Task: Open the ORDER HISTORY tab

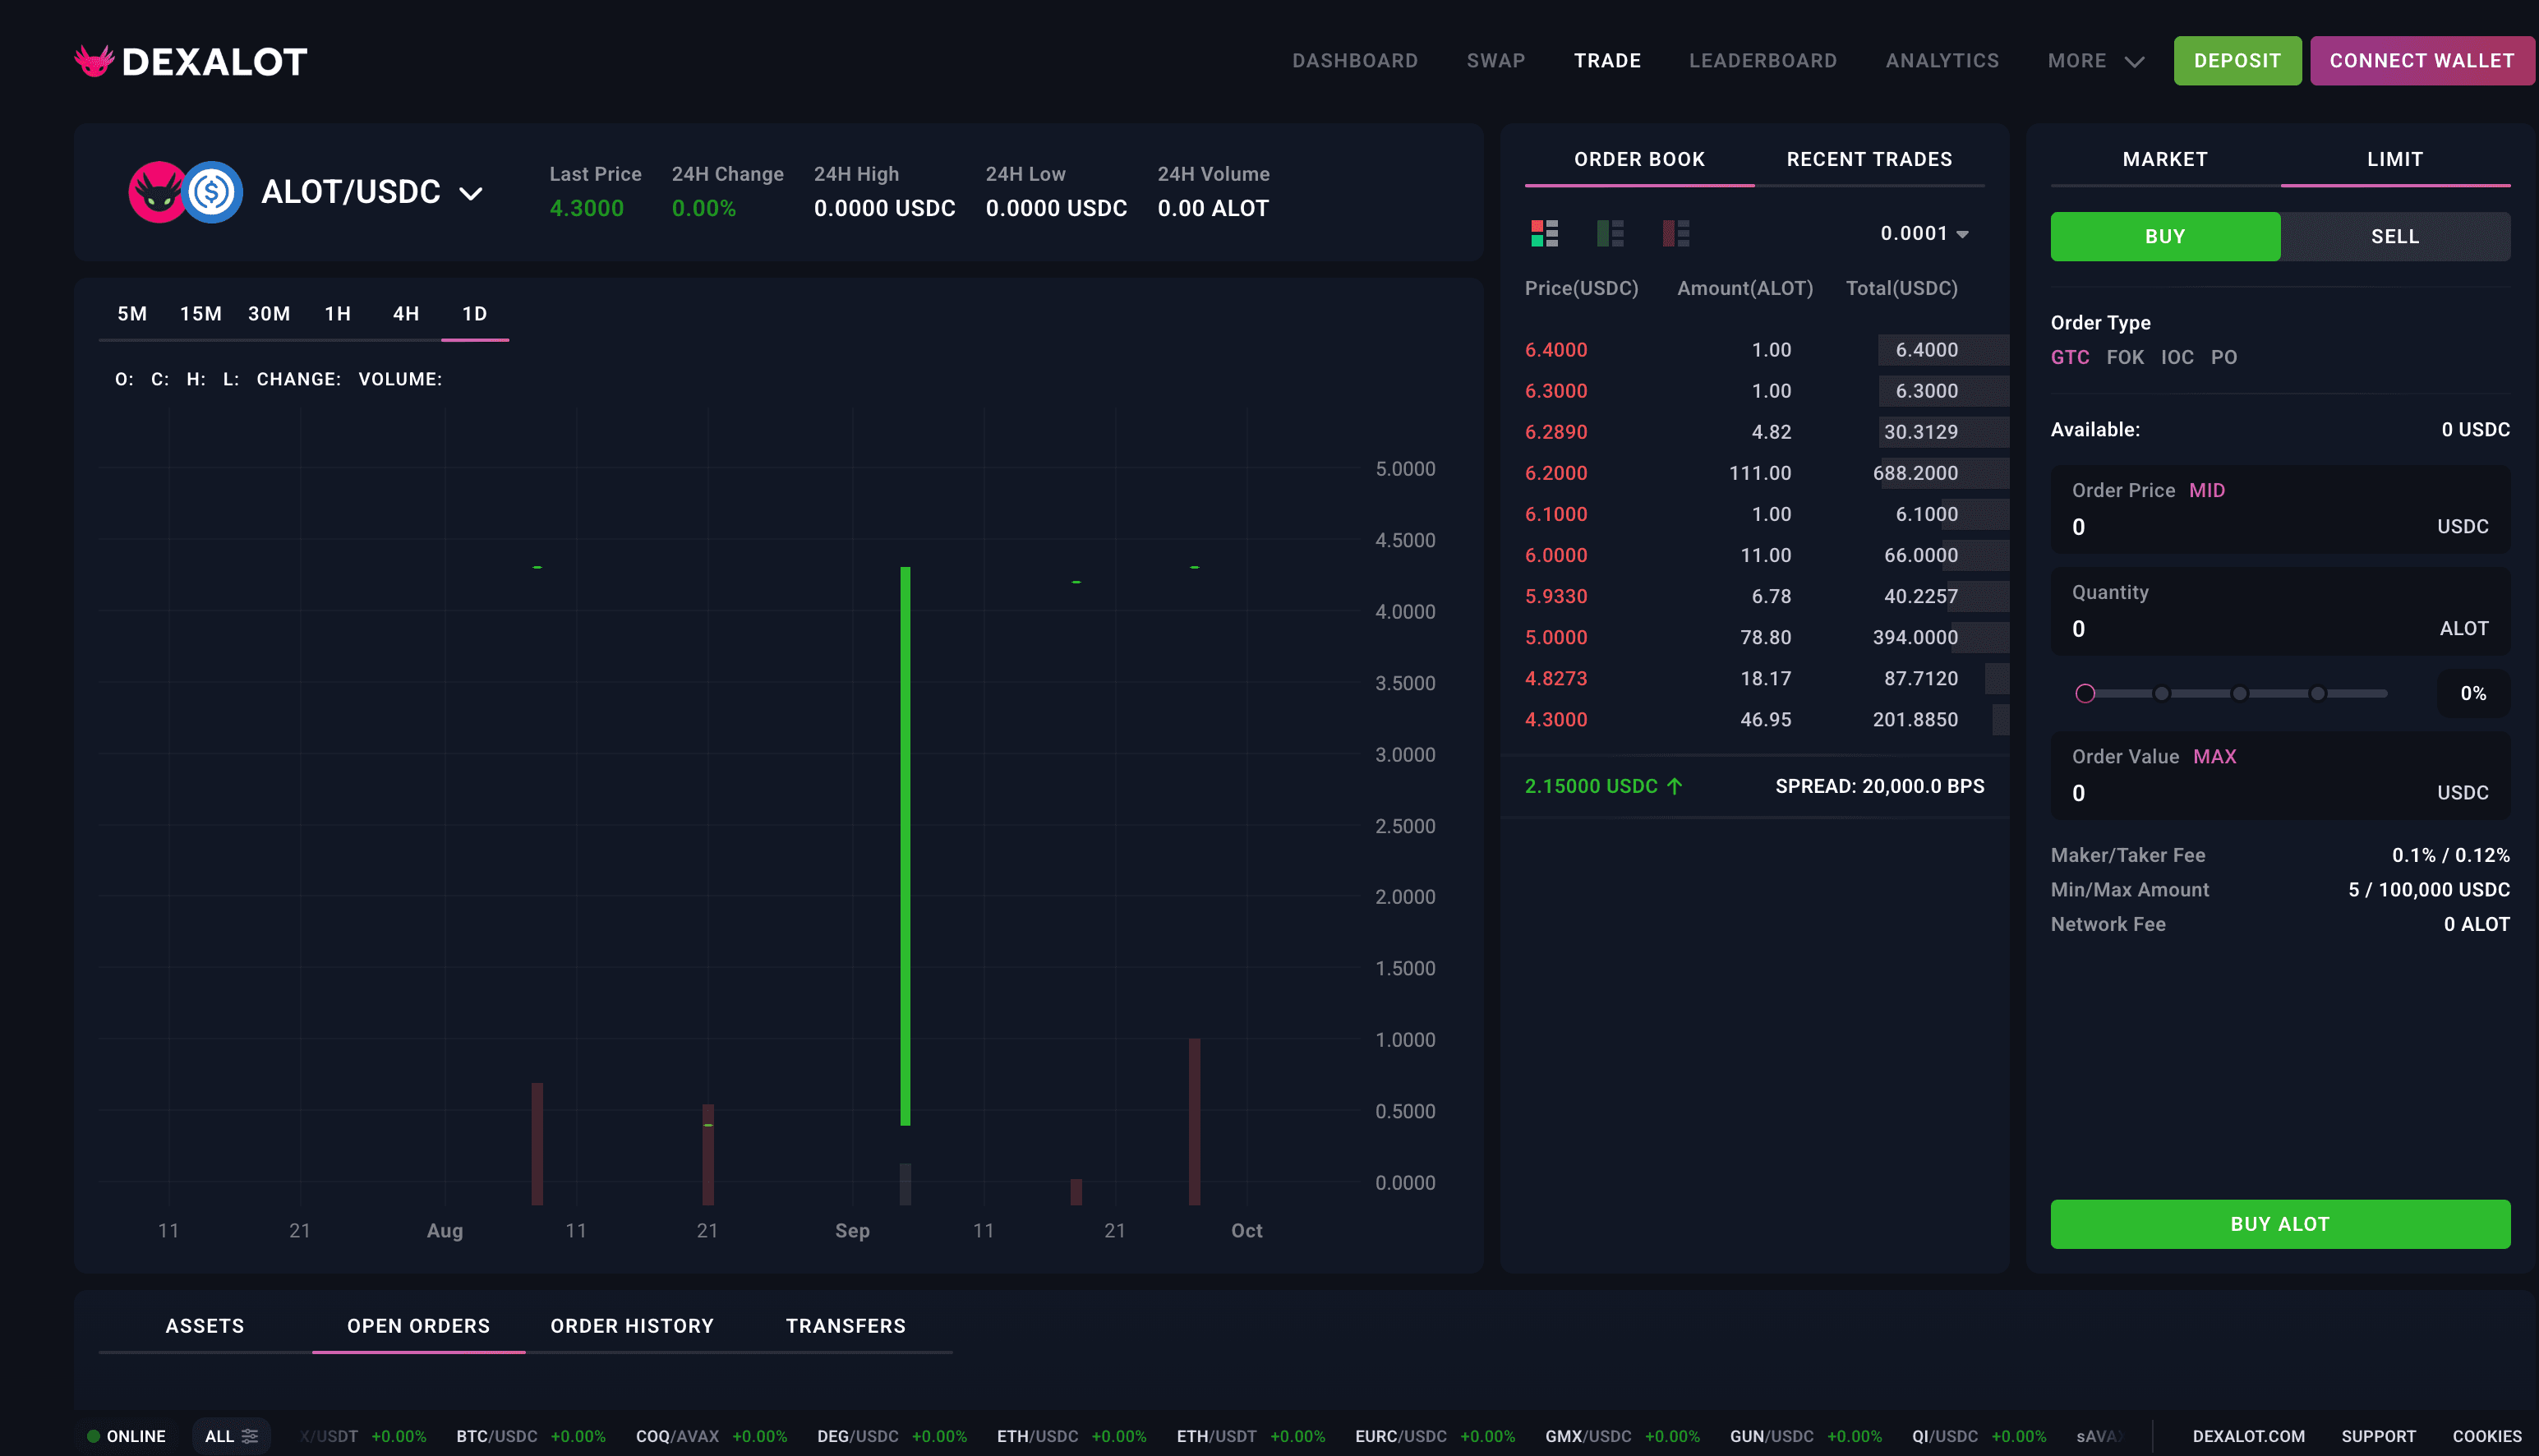Action: point(631,1326)
